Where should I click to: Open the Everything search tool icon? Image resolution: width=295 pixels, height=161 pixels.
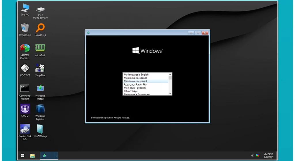pos(40,28)
